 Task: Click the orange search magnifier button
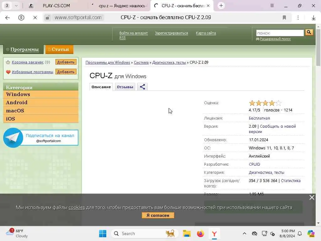(309, 32)
